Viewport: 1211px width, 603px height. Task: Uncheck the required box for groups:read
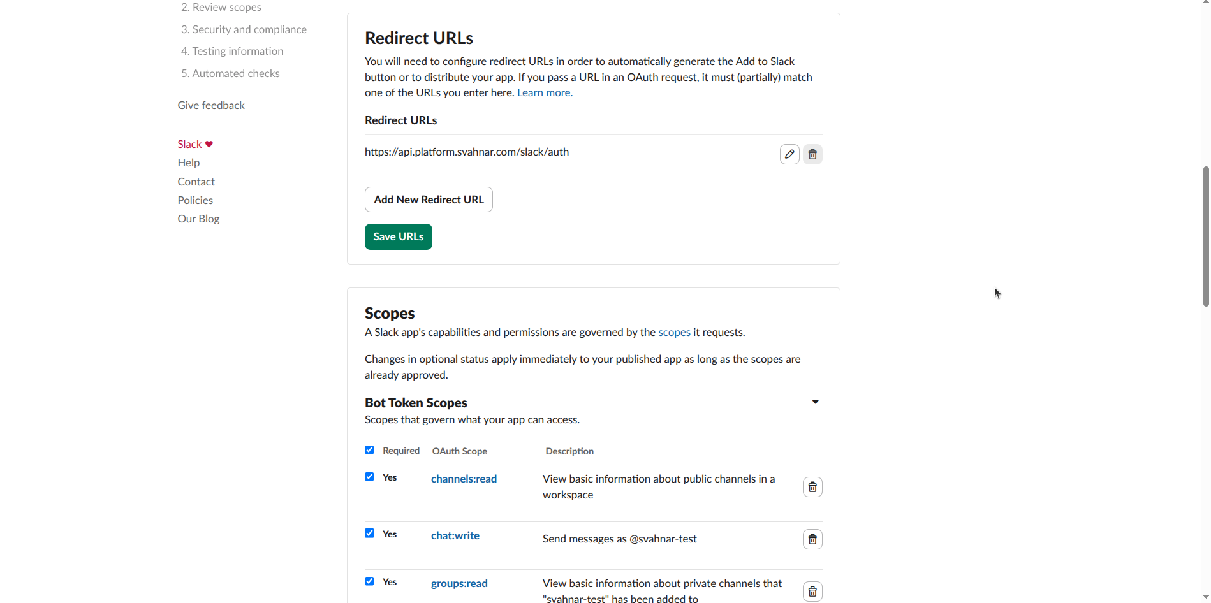tap(369, 581)
